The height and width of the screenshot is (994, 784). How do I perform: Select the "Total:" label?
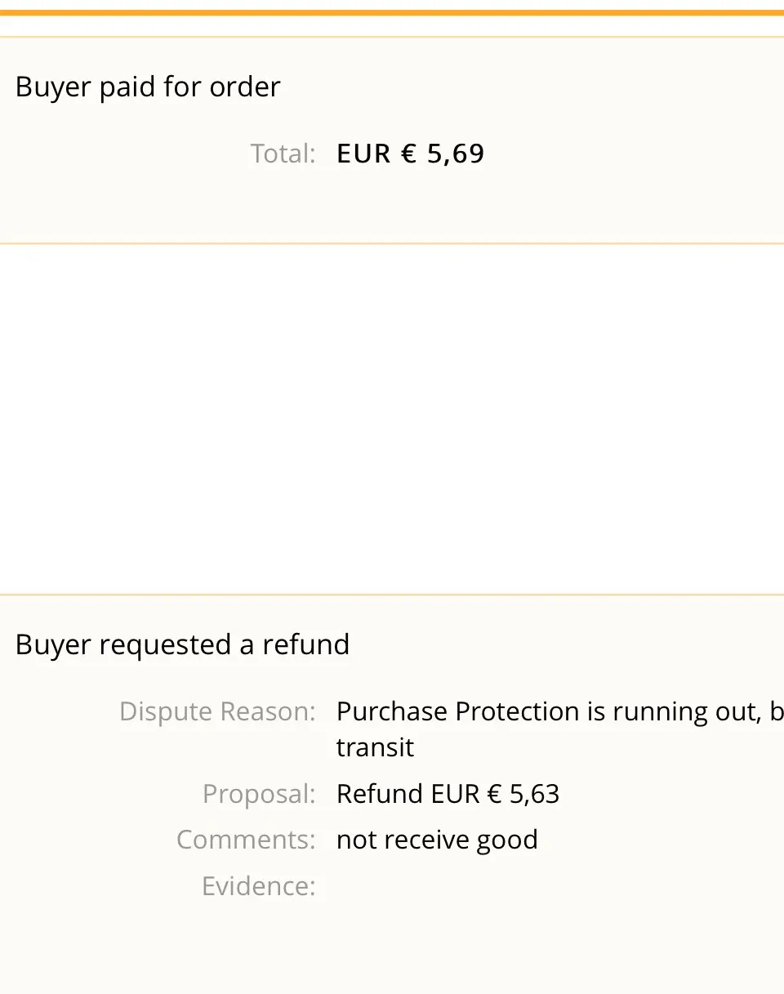283,154
